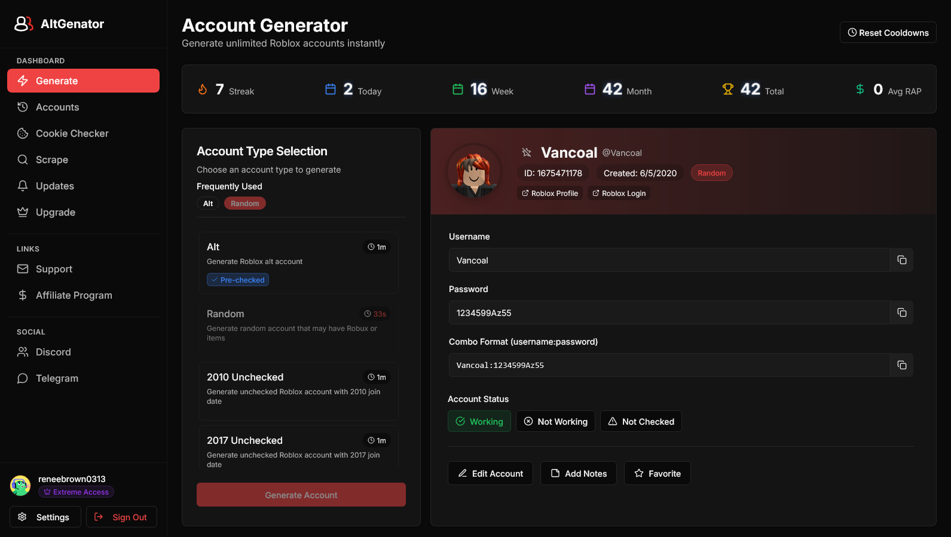
Task: Open the Discord social link
Action: pyautogui.click(x=83, y=352)
